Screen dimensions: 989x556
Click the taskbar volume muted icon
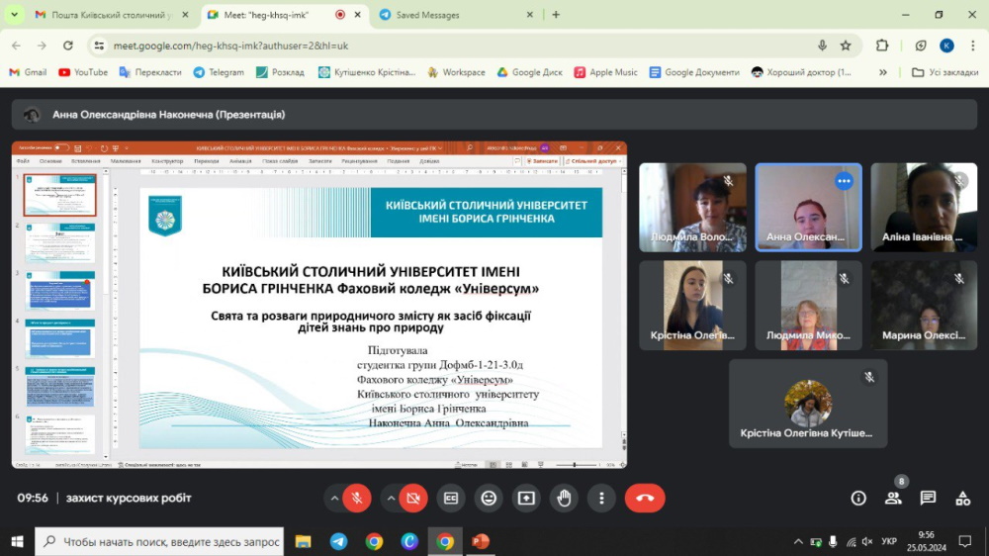867,541
